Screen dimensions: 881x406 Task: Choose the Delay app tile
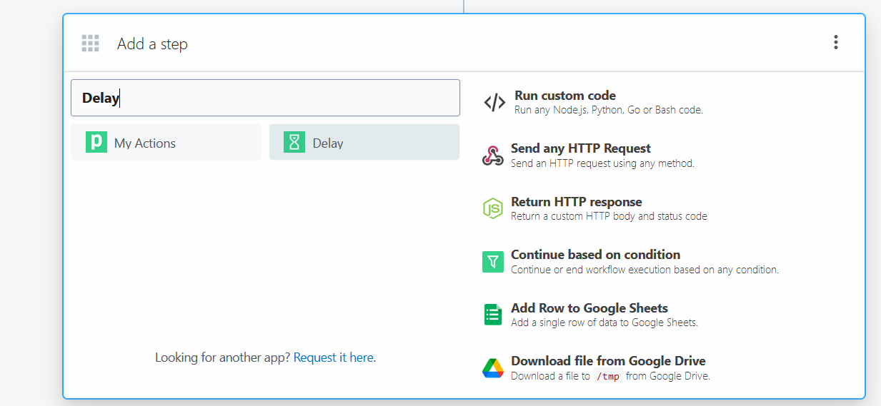click(x=364, y=143)
